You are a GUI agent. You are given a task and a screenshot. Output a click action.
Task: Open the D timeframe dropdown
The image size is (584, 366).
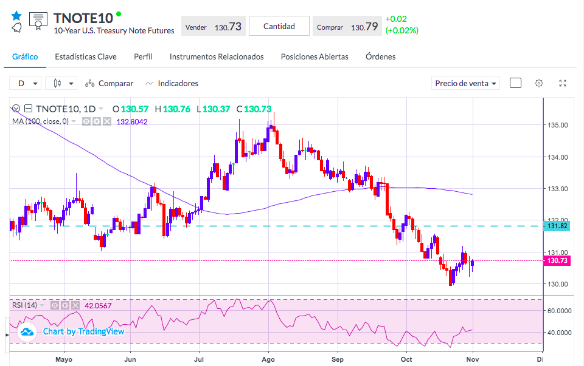tap(25, 83)
